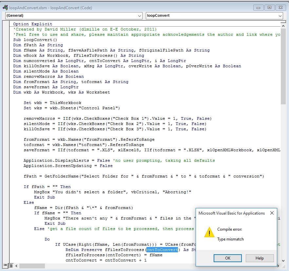
Task: Click the 'Compile error:' text in dialog
Action: (x=230, y=229)
